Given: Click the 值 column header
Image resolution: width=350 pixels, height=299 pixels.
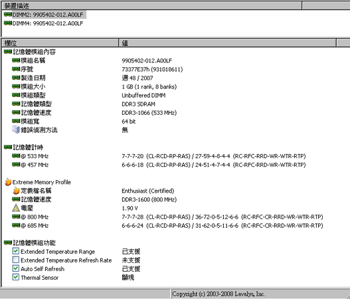Looking at the screenshot, I should pyautogui.click(x=227, y=43).
